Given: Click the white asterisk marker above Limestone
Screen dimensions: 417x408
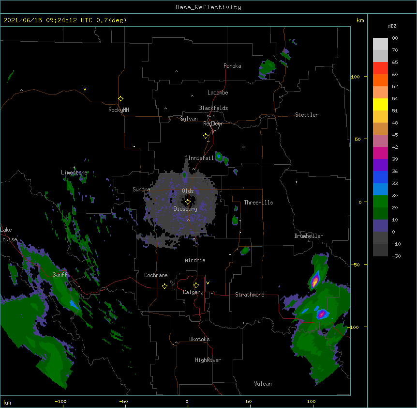Looking at the screenshot, I should (x=74, y=168).
